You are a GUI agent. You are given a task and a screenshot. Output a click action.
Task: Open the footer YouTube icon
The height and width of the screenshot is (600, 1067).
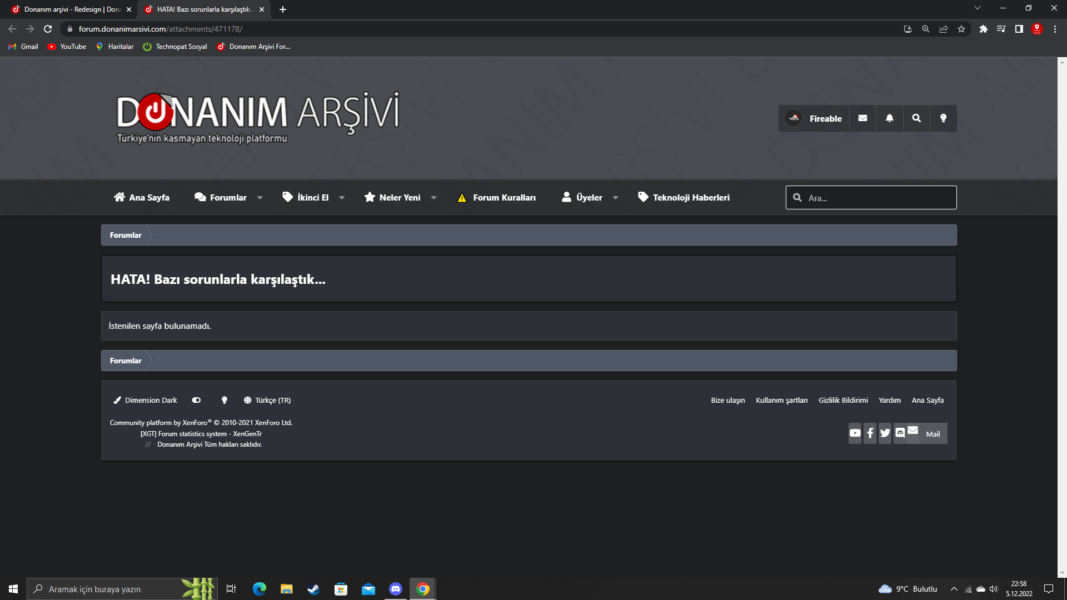click(855, 433)
